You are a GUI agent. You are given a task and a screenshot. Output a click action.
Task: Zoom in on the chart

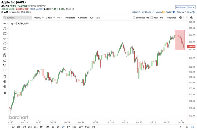(5, 82)
